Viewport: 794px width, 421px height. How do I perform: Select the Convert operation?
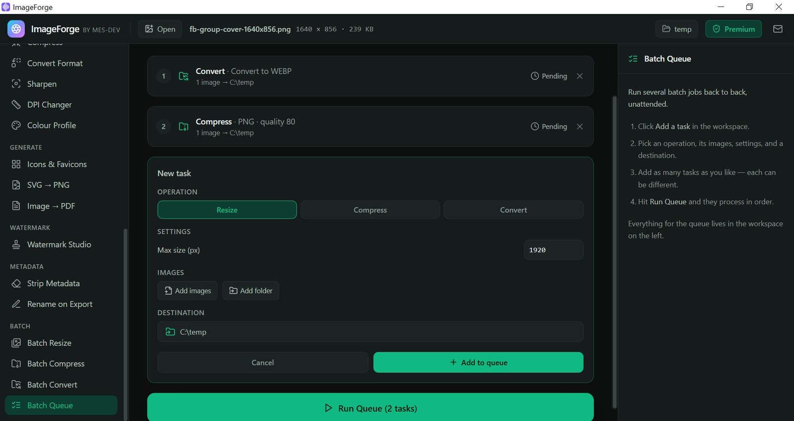point(514,210)
